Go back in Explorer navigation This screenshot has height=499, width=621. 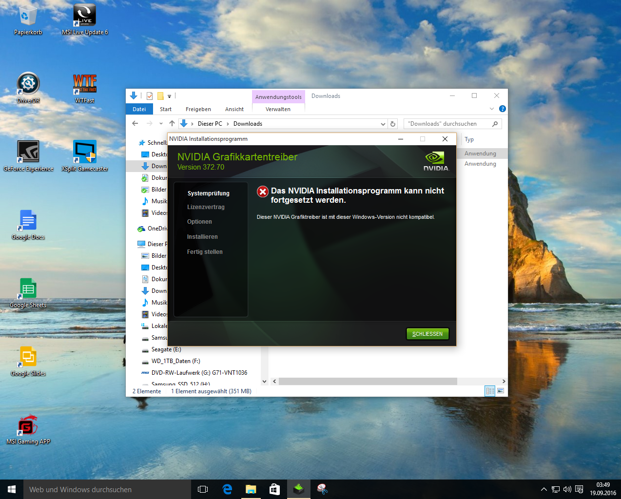point(136,124)
